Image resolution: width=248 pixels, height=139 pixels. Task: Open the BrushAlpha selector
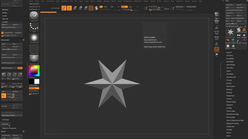(34, 38)
